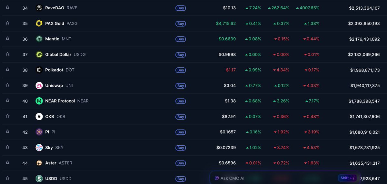The width and height of the screenshot is (387, 184).
Task: Click the NEAR Protocol logo
Action: coord(39,101)
